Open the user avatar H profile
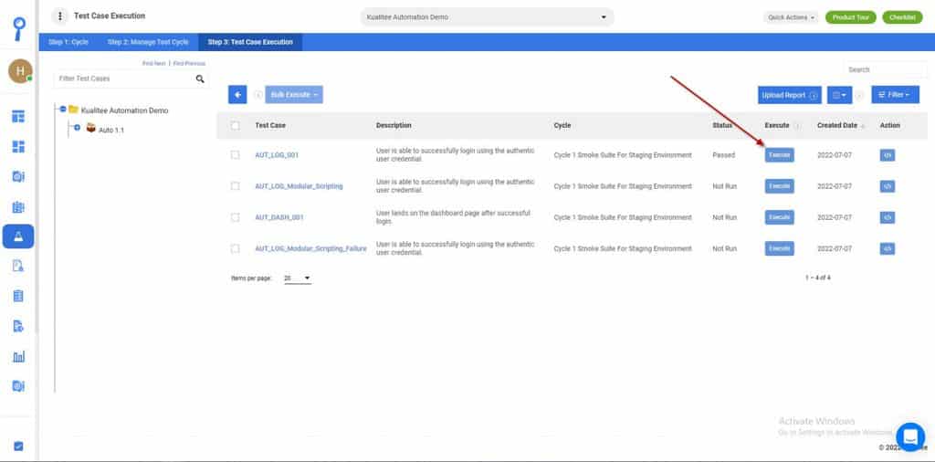 coord(20,71)
